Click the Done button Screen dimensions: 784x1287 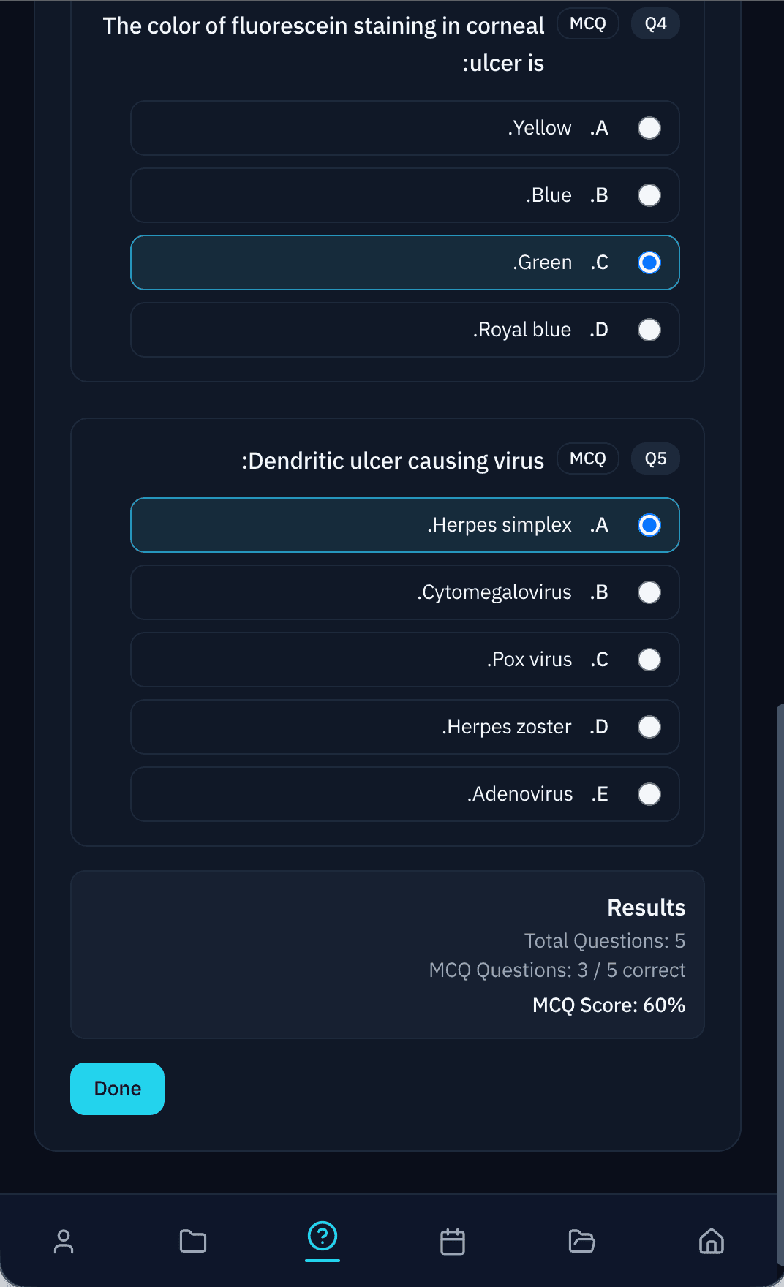(x=117, y=1089)
